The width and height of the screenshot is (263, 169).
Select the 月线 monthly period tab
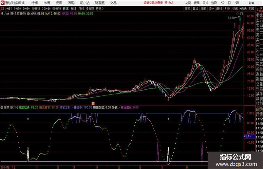(81, 9)
